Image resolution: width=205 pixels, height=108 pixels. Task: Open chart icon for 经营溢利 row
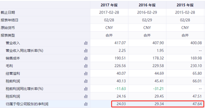click(x=86, y=73)
